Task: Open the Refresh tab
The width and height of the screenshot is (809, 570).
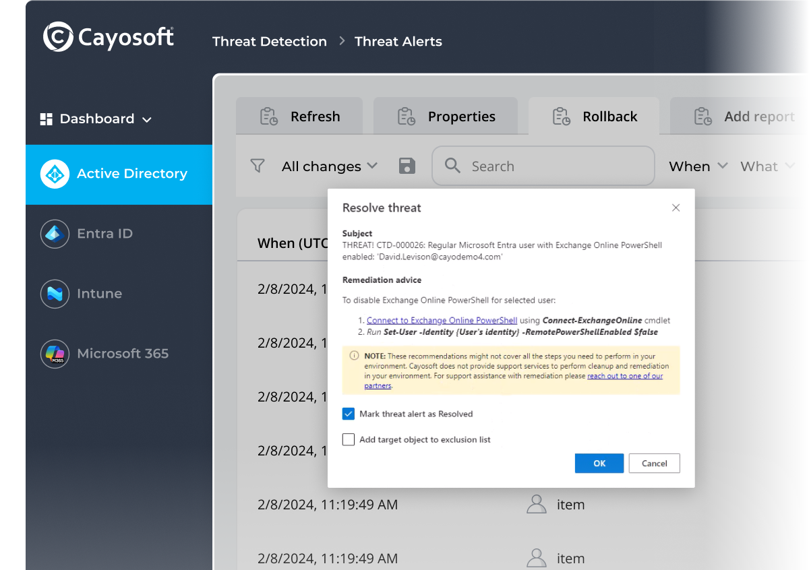Action: 299,117
